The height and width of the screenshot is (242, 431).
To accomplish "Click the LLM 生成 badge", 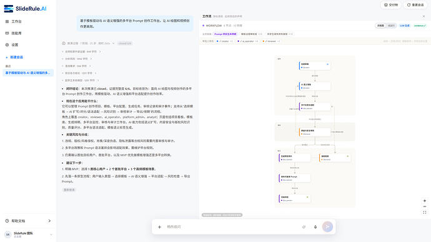I will (404, 26).
